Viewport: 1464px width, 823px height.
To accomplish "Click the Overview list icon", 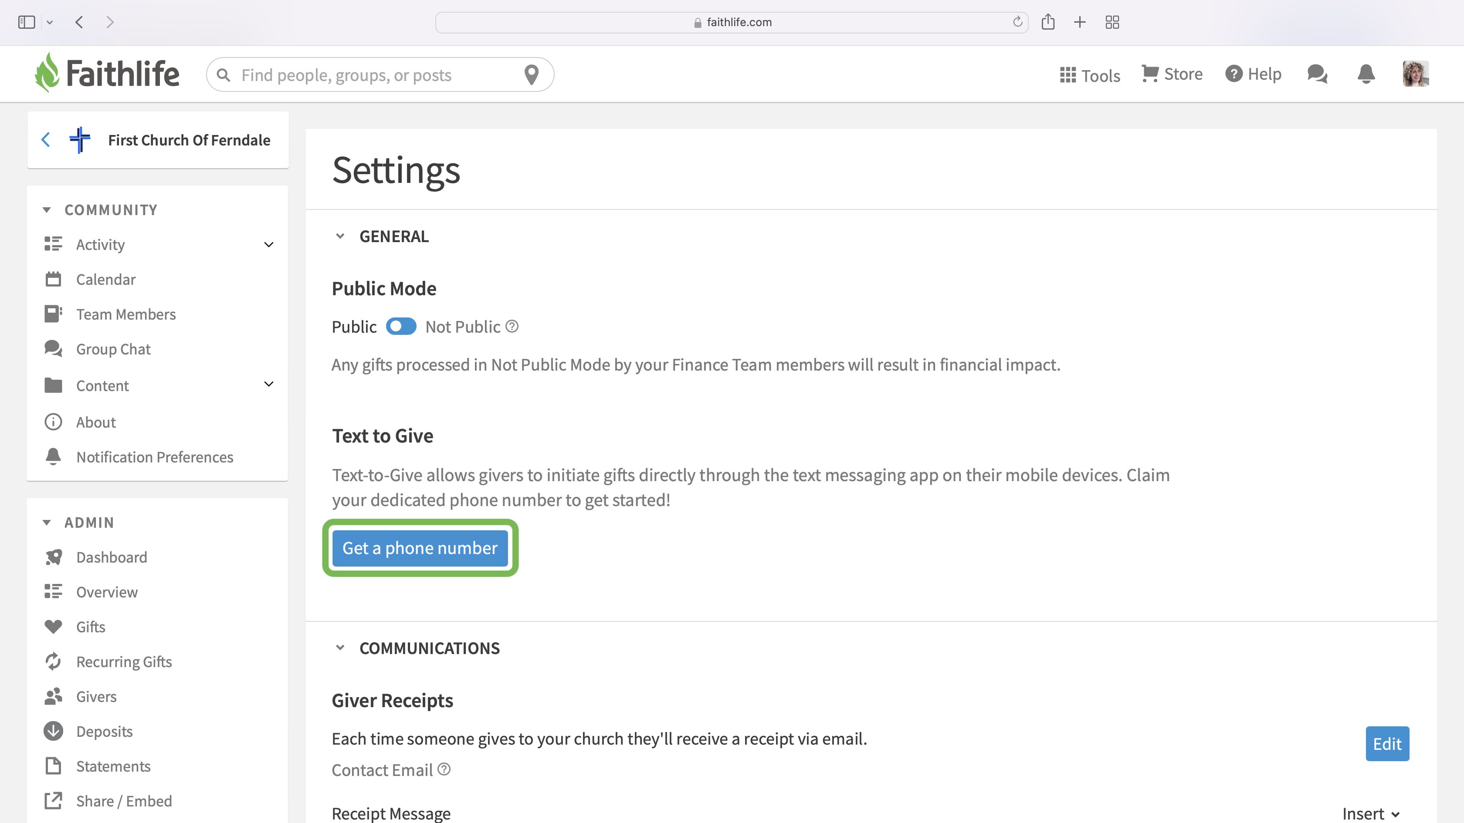I will 54,592.
